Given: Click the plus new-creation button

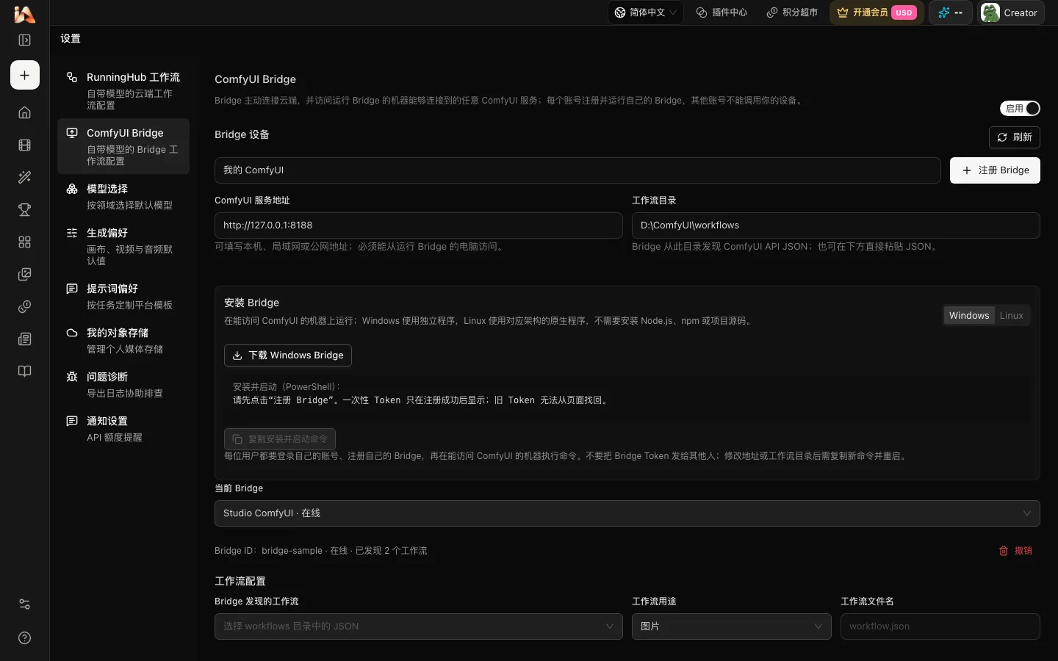Looking at the screenshot, I should pyautogui.click(x=24, y=75).
